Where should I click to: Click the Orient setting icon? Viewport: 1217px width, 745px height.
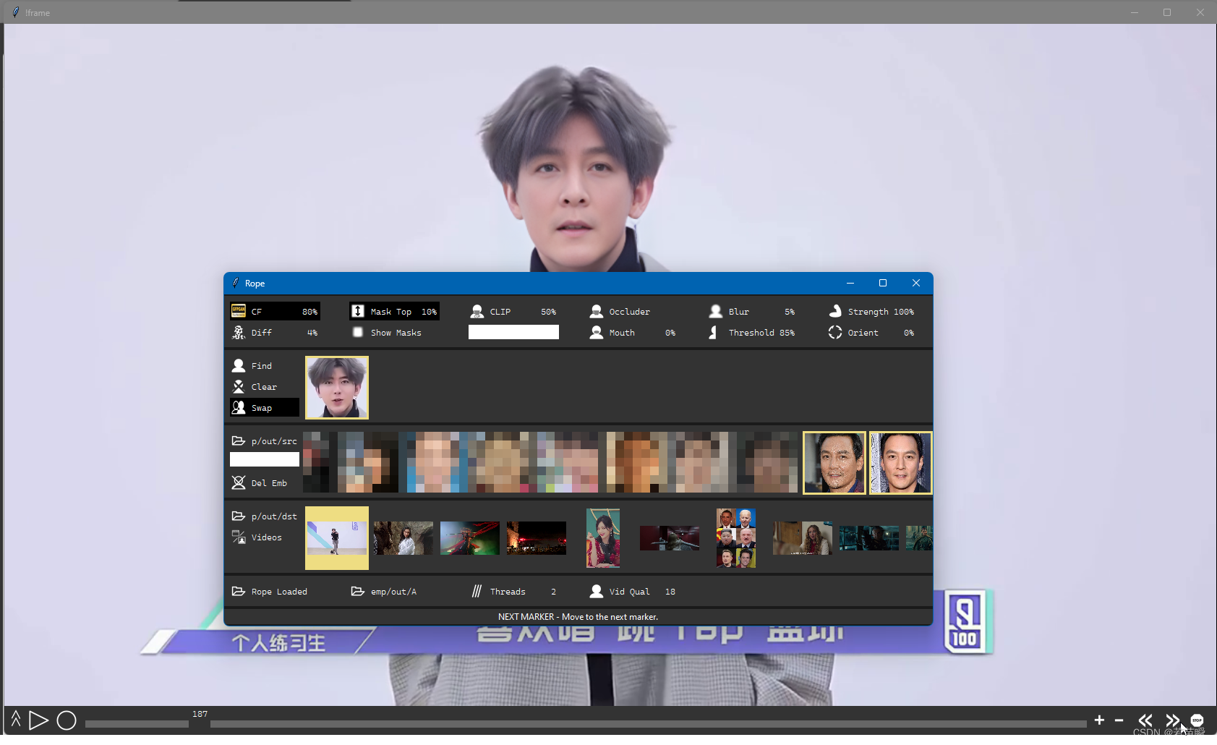pyautogui.click(x=834, y=333)
